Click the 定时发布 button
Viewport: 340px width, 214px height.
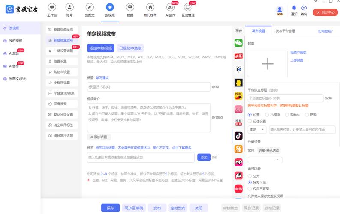pyautogui.click(x=178, y=208)
